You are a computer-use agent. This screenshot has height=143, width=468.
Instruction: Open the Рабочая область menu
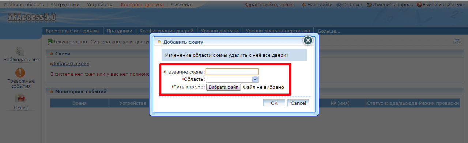[x=23, y=5]
